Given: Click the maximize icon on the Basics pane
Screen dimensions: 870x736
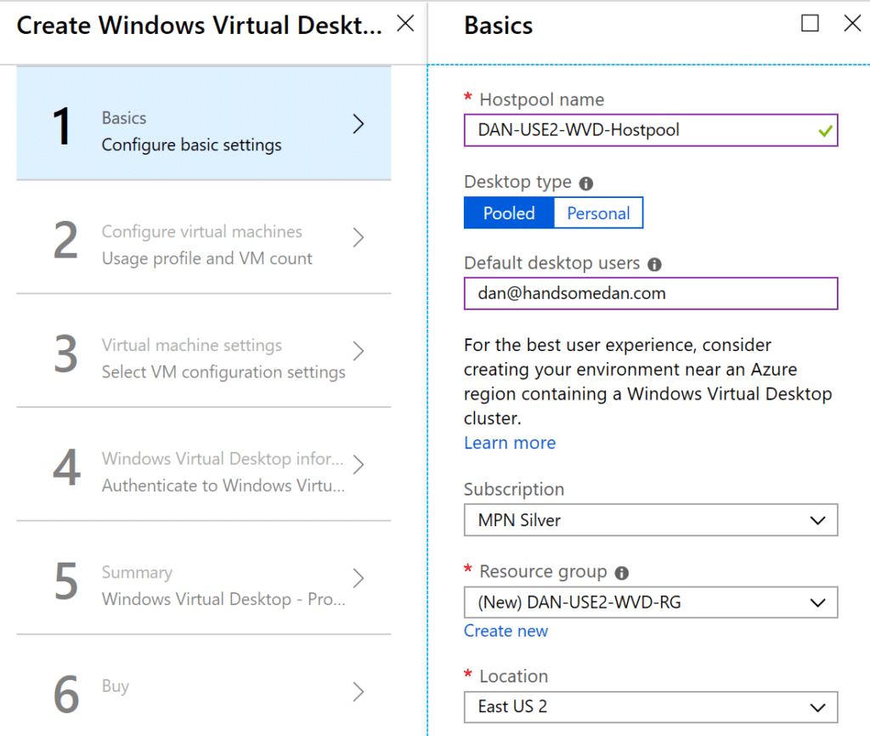Looking at the screenshot, I should (x=810, y=25).
